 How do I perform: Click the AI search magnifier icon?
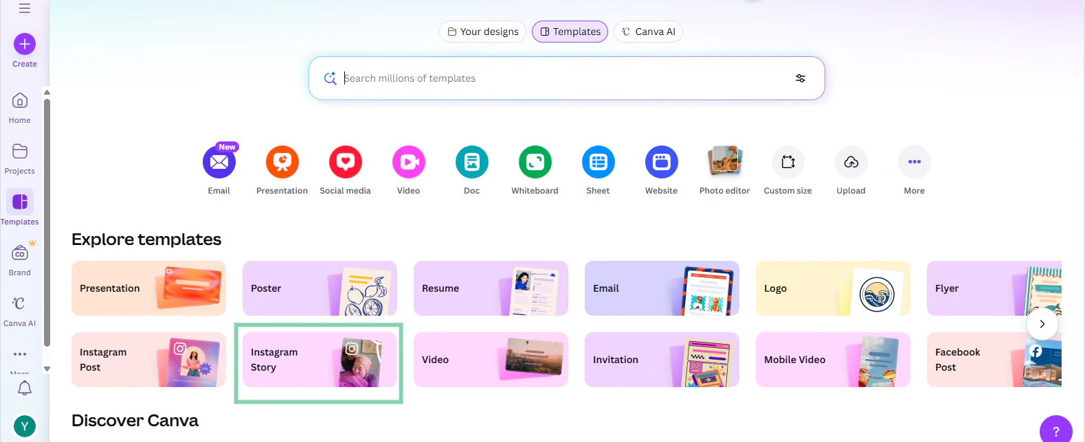(331, 78)
